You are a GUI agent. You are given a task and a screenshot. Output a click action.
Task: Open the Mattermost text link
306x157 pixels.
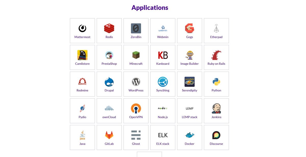82,37
